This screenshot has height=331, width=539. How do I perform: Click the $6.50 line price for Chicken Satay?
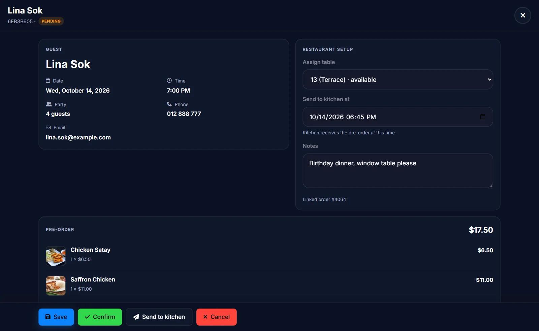[485, 250]
